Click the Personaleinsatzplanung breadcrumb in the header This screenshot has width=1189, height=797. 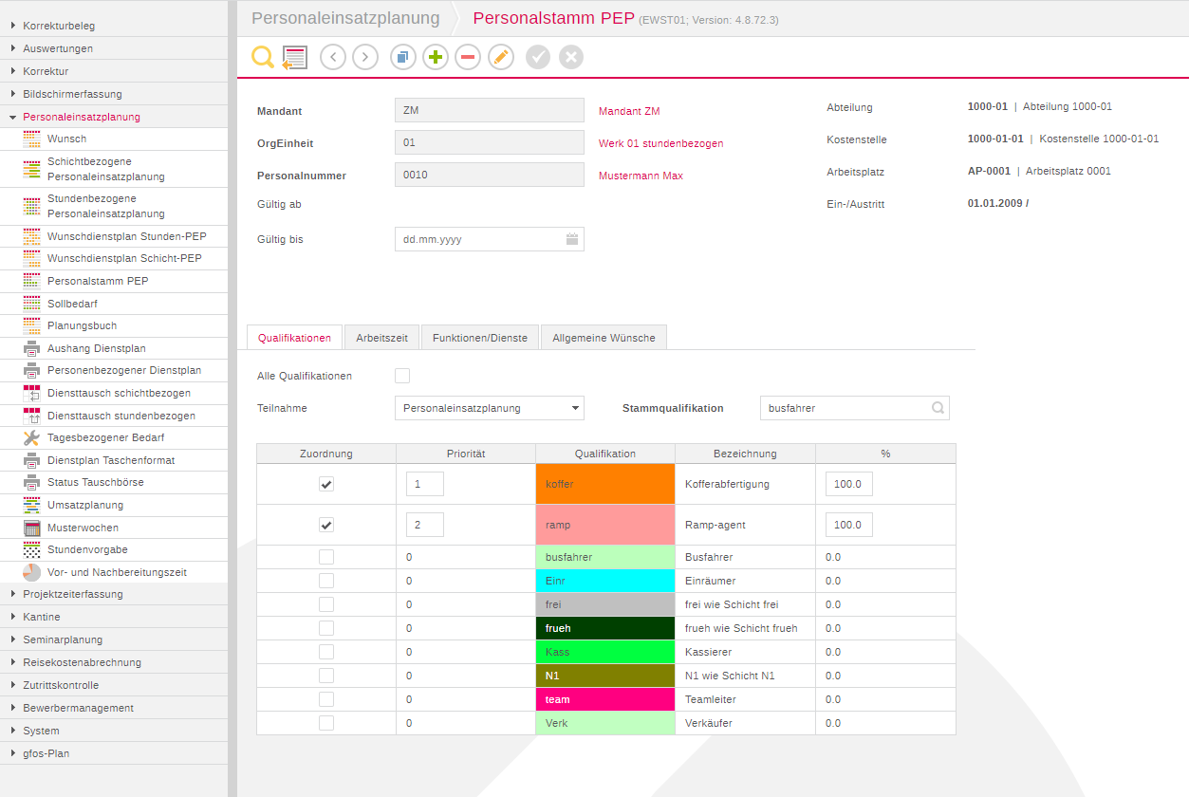[x=345, y=18]
